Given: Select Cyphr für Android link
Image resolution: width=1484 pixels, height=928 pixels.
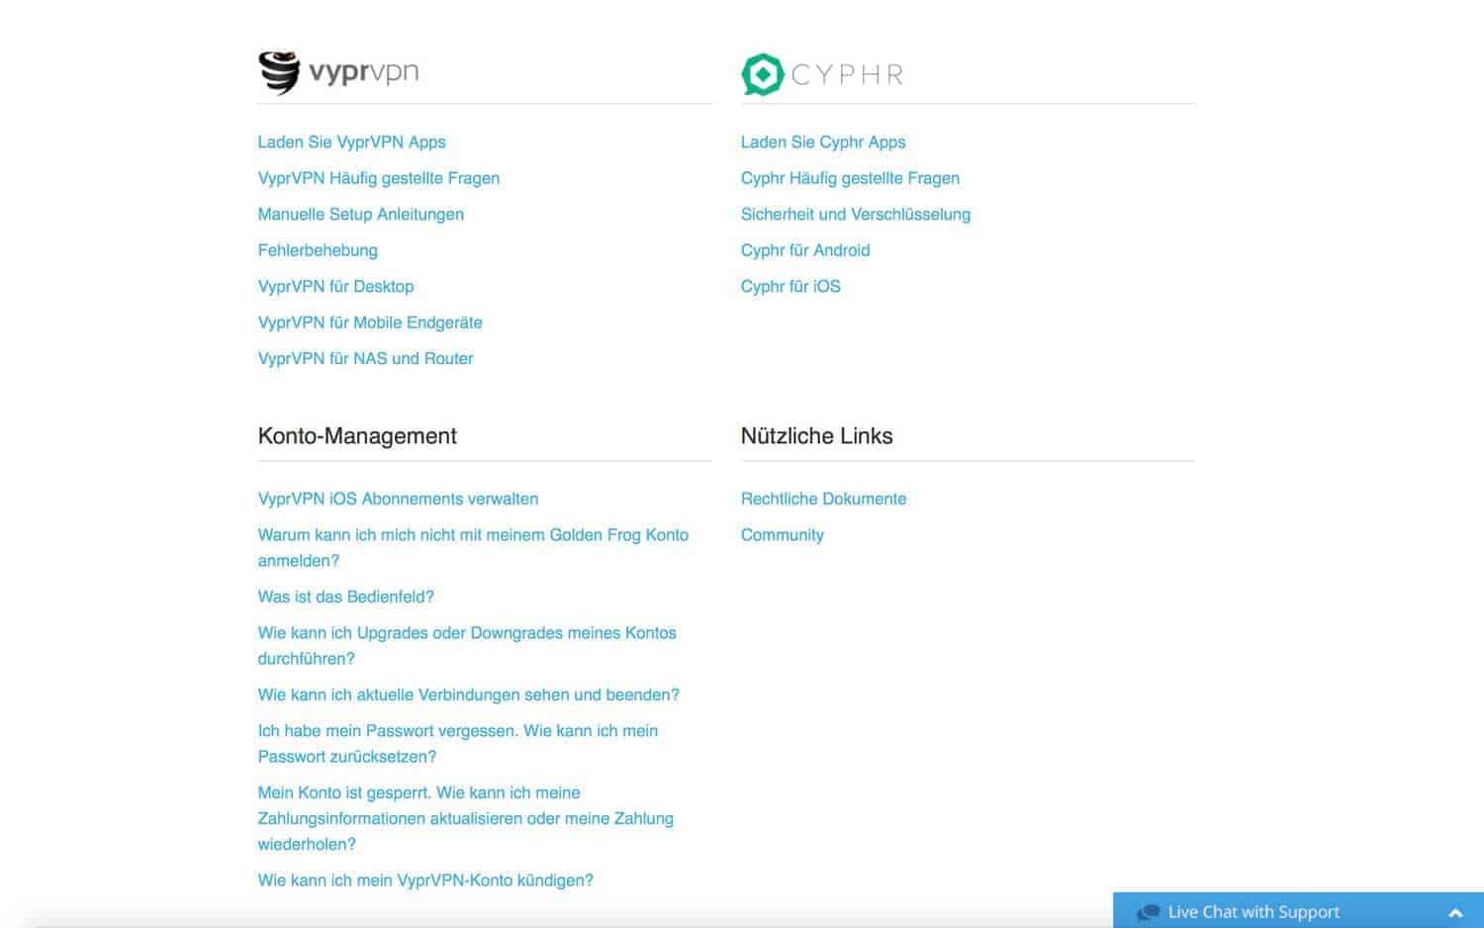Looking at the screenshot, I should pos(805,250).
